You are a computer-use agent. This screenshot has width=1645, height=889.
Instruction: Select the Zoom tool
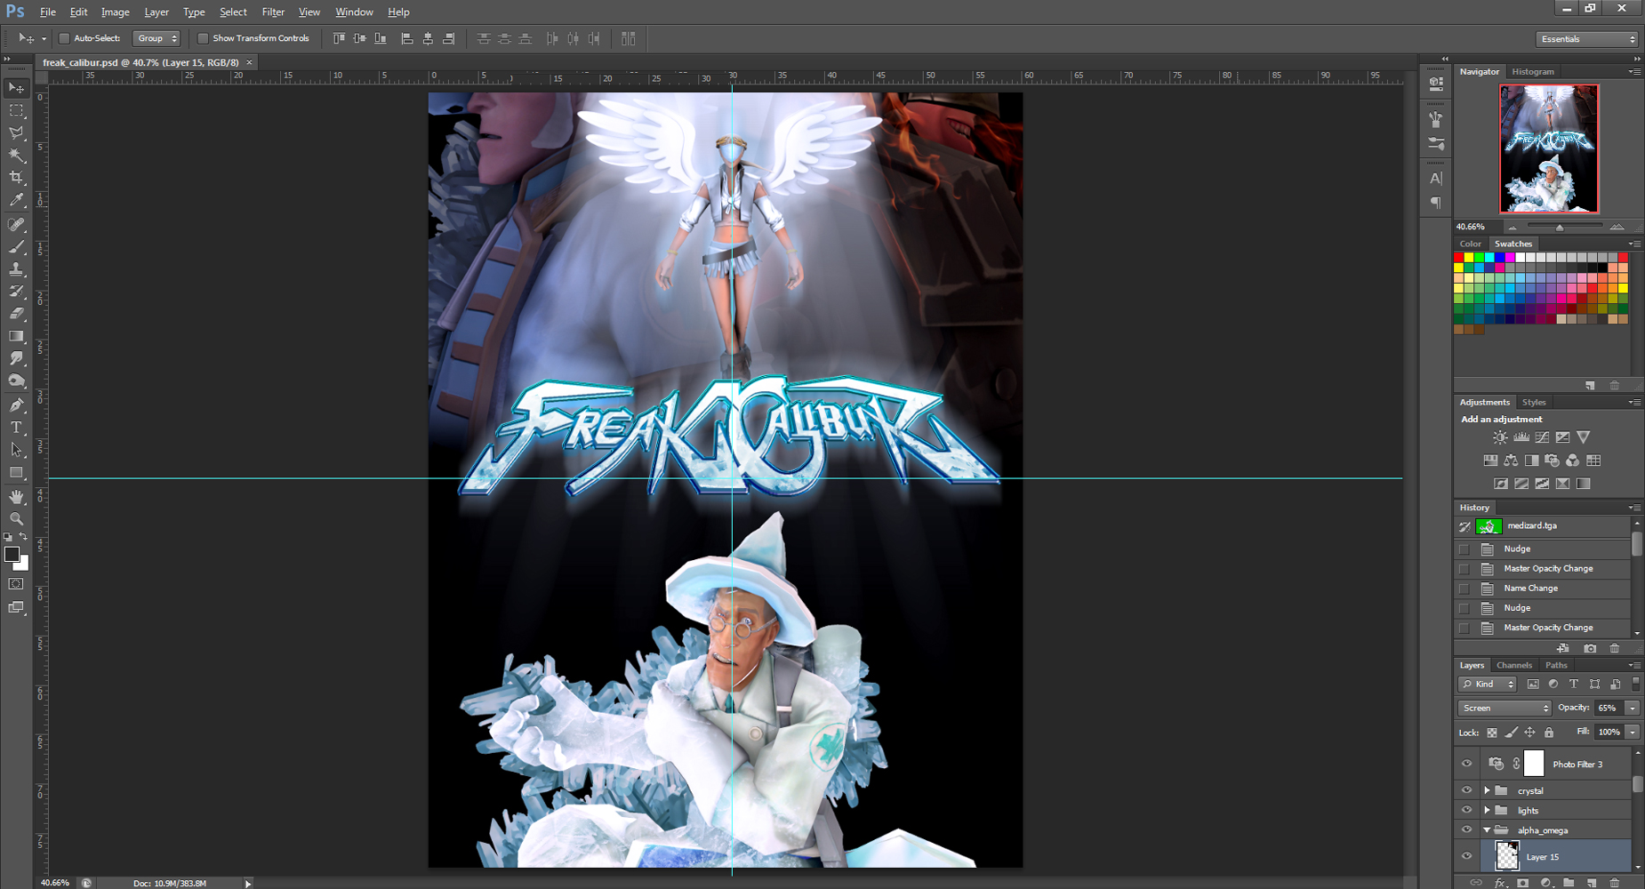pyautogui.click(x=17, y=519)
